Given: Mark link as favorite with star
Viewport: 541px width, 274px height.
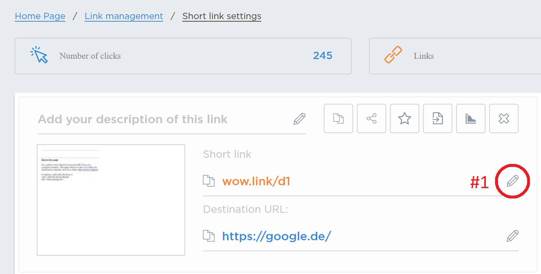Looking at the screenshot, I should coord(405,118).
